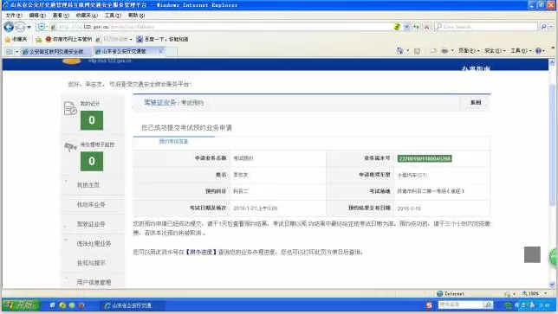Click the Feeds icon in command bar

tap(417, 51)
